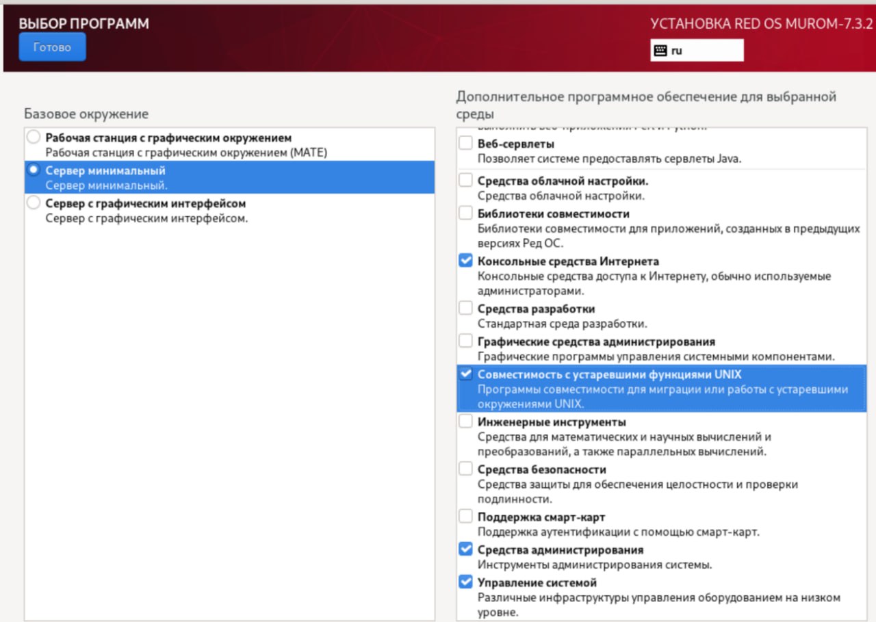
Task: Click Рабочая станция с графическим окружением (MATE) description
Action: click(187, 153)
